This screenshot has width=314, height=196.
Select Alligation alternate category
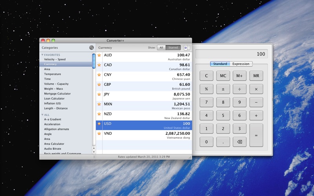[57, 129]
